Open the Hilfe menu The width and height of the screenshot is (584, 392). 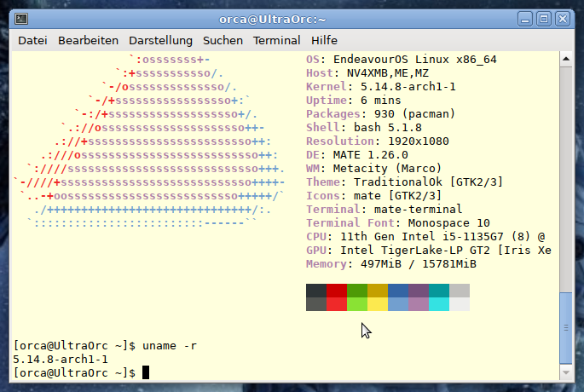(x=325, y=40)
